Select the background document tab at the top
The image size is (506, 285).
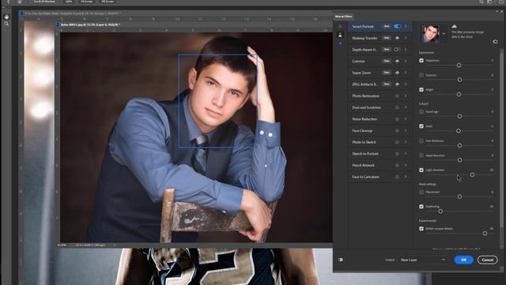(x=70, y=13)
